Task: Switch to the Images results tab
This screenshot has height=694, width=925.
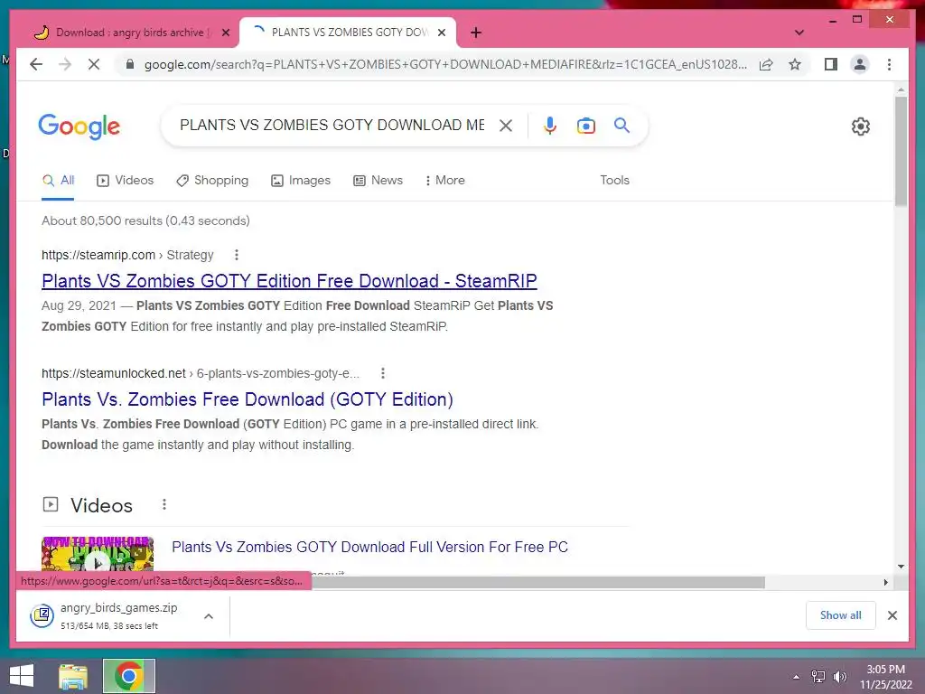Action: [x=301, y=181]
